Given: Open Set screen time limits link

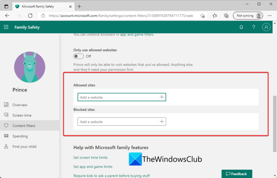Looking at the screenshot, I should [91, 157].
